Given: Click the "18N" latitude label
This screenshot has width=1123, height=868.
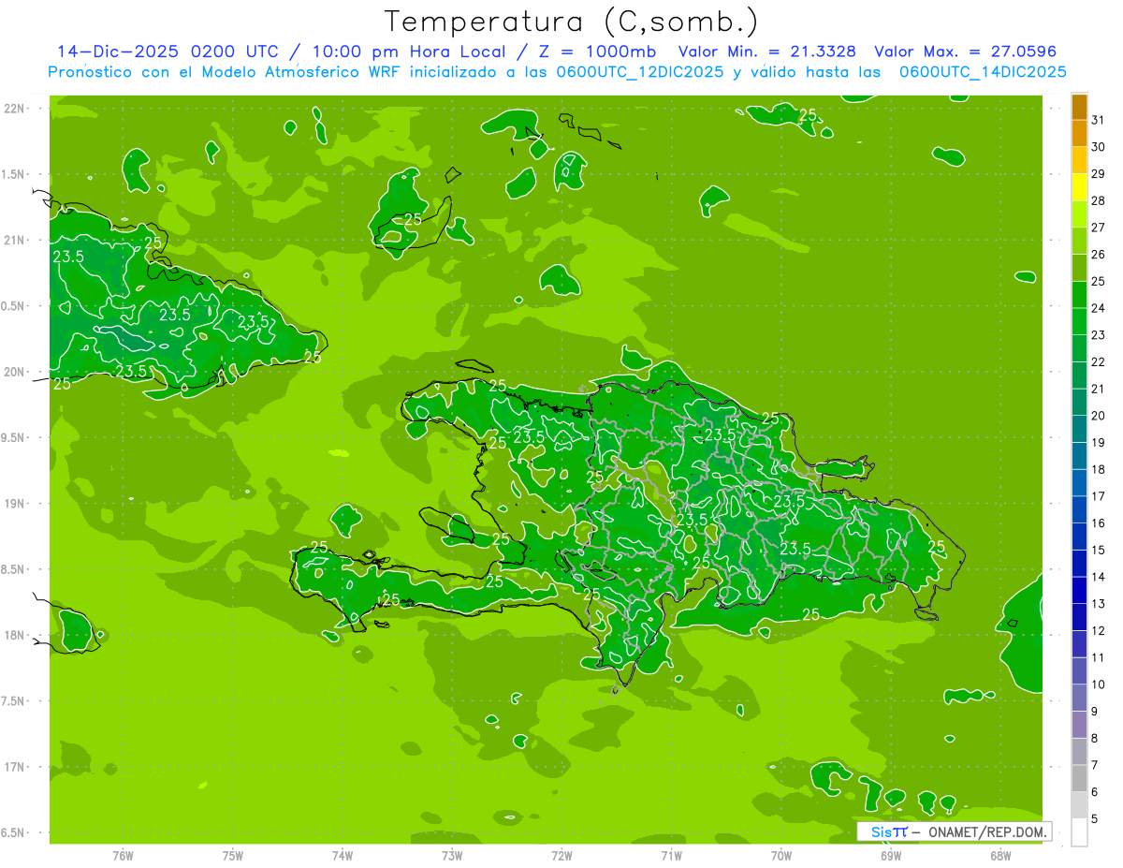Looking at the screenshot, I should pyautogui.click(x=15, y=635).
